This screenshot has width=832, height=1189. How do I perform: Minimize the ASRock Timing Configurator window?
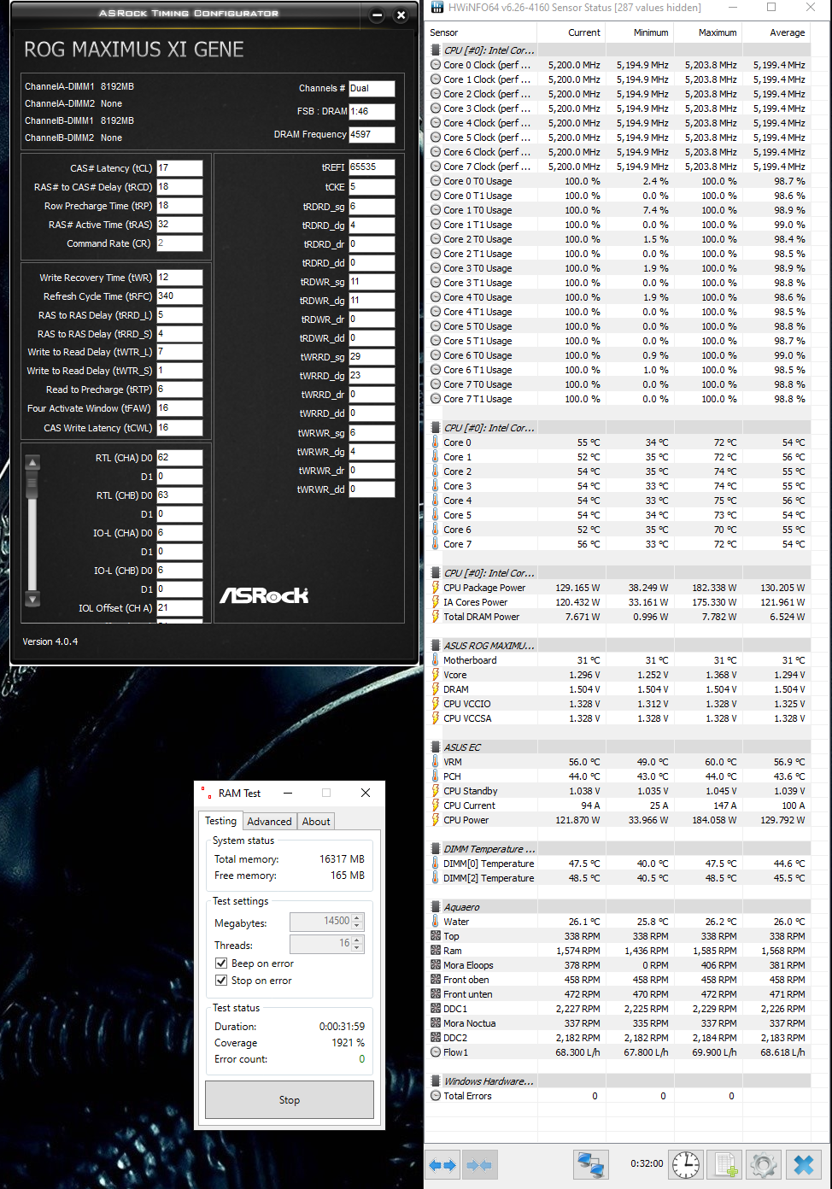(377, 15)
